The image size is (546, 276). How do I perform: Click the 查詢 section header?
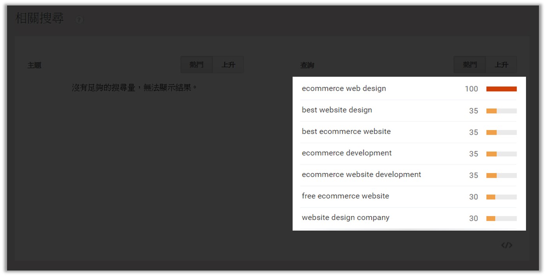tap(308, 65)
